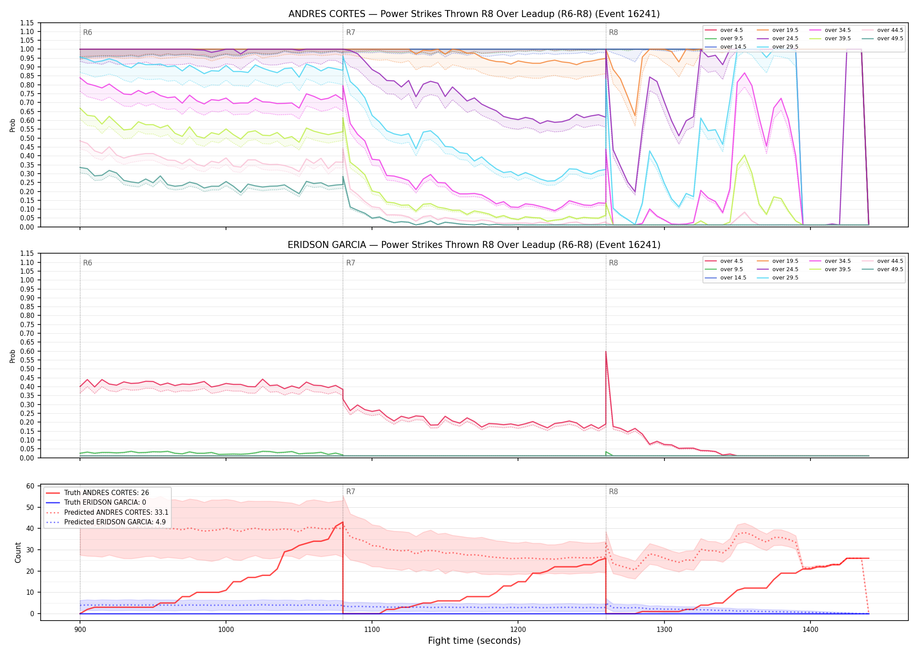Click the R6 marker in Garcia chart

pyautogui.click(x=87, y=263)
